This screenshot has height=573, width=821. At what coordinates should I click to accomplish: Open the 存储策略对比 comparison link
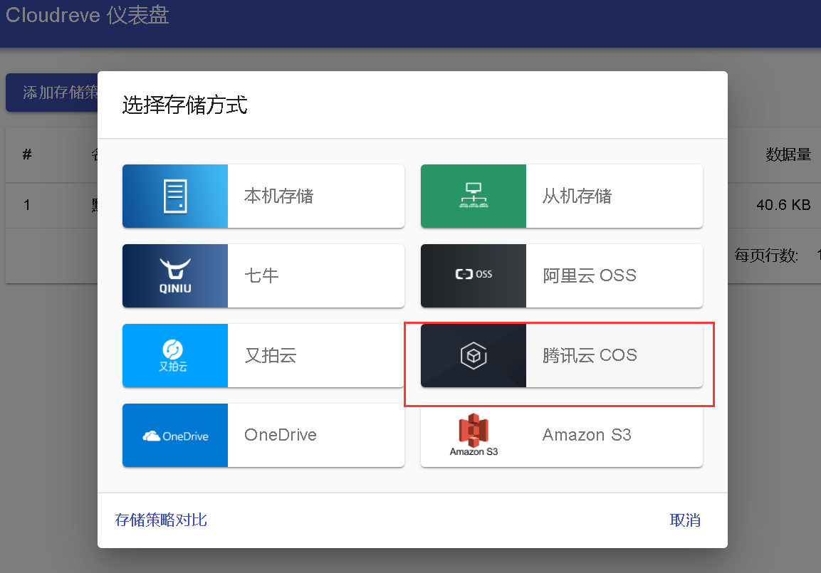pos(161,520)
